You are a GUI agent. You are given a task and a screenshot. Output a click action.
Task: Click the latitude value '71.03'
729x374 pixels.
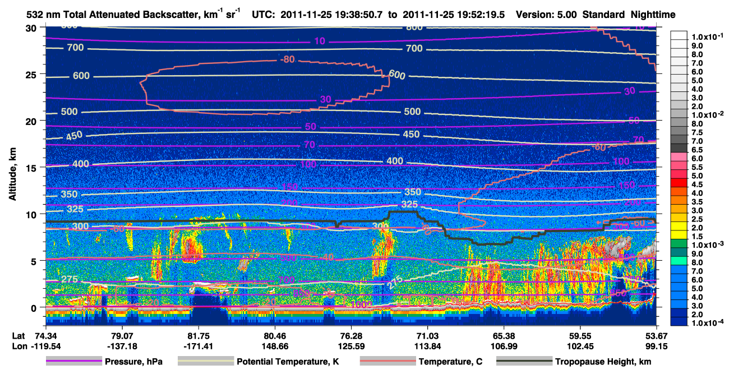[427, 336]
